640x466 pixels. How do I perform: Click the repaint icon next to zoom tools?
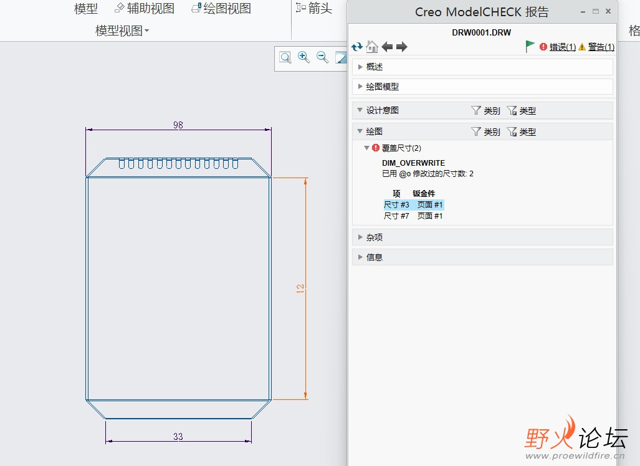[x=341, y=57]
